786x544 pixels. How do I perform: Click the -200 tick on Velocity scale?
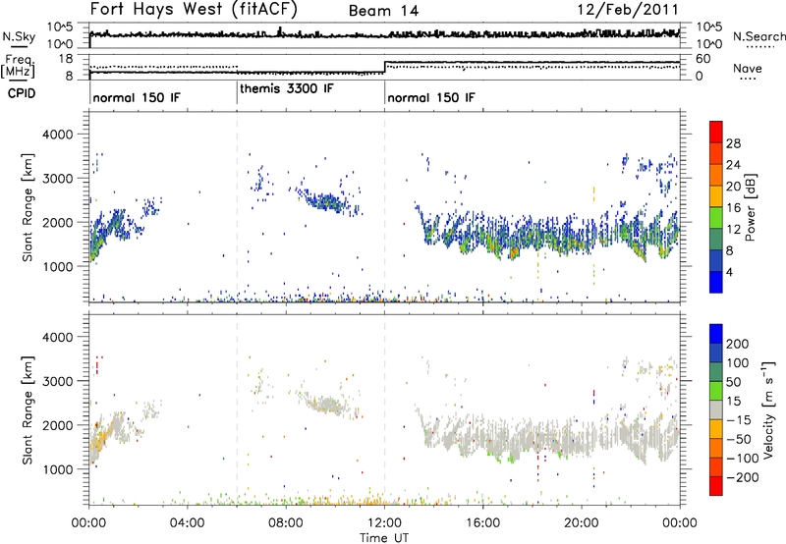pos(741,477)
